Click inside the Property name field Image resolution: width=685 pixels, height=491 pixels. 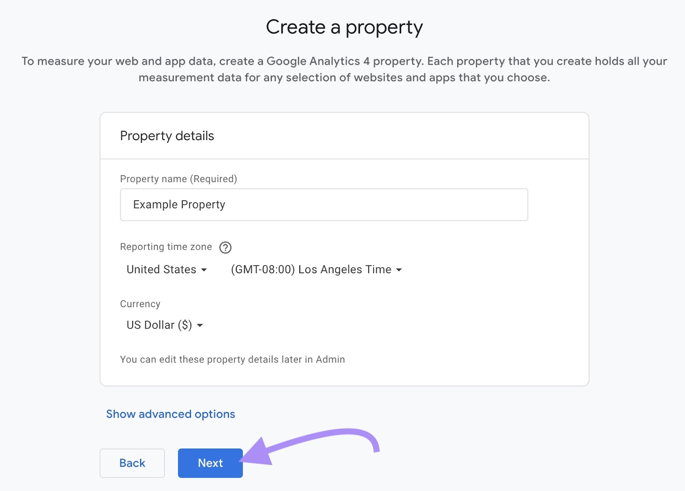tap(323, 205)
